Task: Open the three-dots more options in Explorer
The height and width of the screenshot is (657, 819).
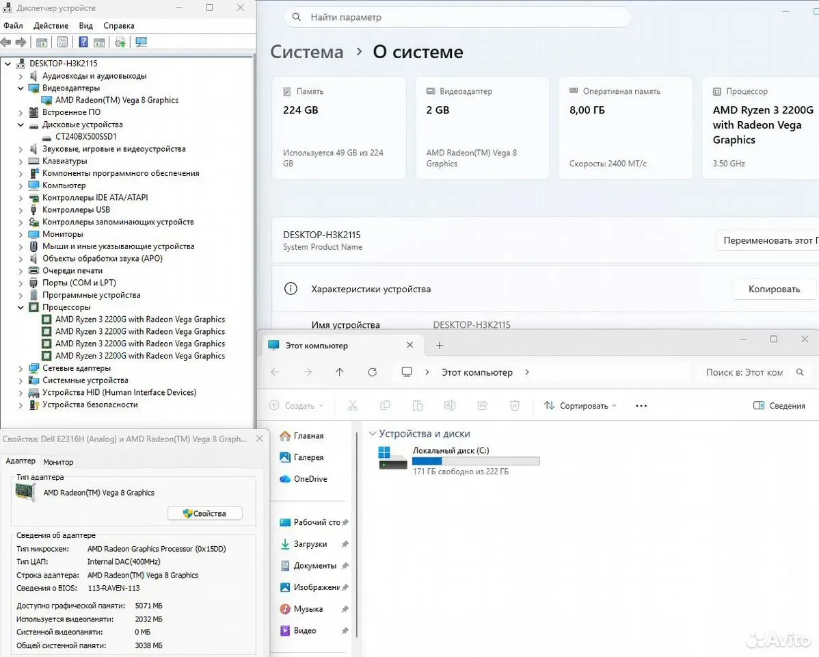Action: (x=641, y=405)
